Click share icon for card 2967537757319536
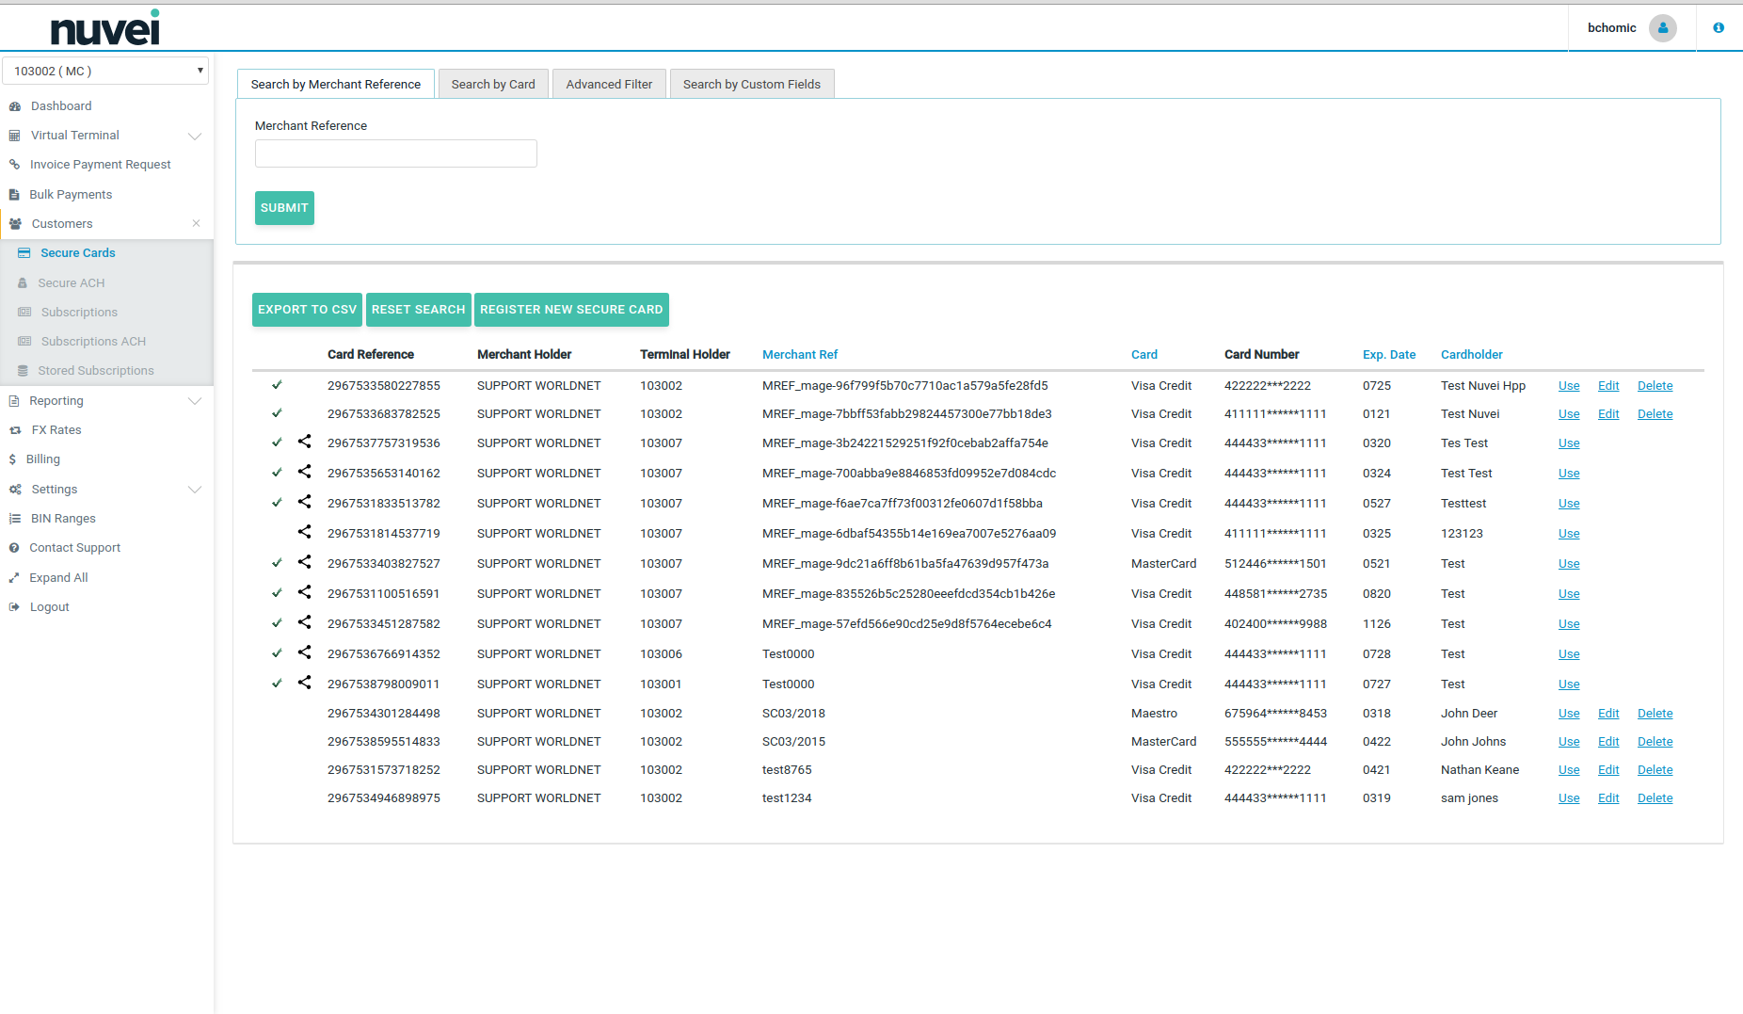 point(304,442)
